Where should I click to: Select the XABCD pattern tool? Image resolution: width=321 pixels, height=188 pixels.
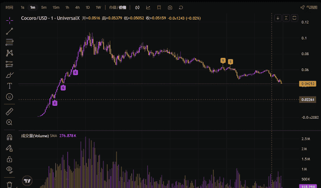click(9, 53)
